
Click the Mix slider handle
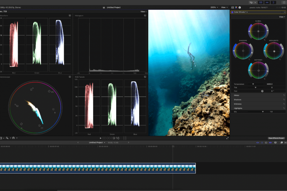pyautogui.click(x=263, y=112)
